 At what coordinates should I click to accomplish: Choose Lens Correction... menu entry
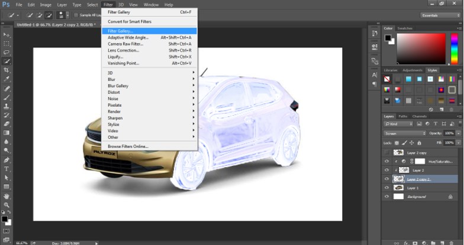click(x=150, y=51)
